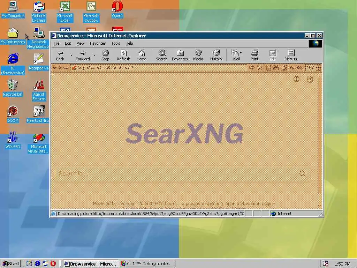Open the Media toolbar pane
This screenshot has height=268, width=357.
coord(198,55)
